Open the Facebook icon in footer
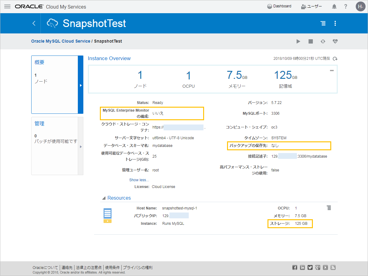Viewport: 368px width, 276px height. coord(295,267)
